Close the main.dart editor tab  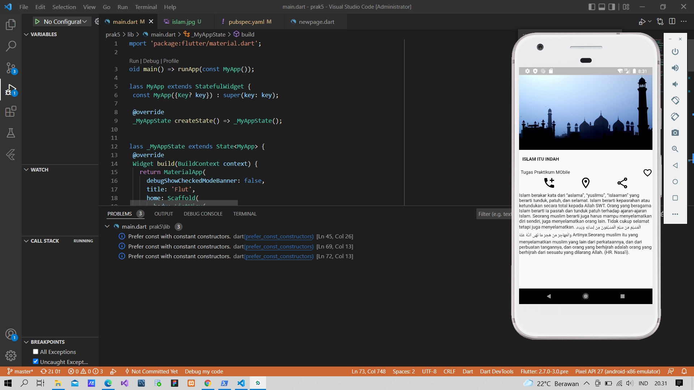[x=151, y=22]
